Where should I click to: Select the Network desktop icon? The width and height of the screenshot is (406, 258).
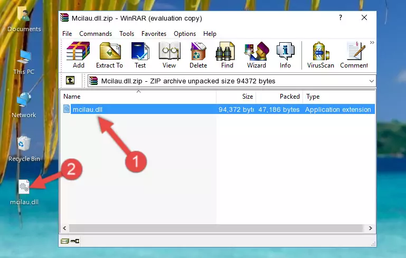[24, 106]
